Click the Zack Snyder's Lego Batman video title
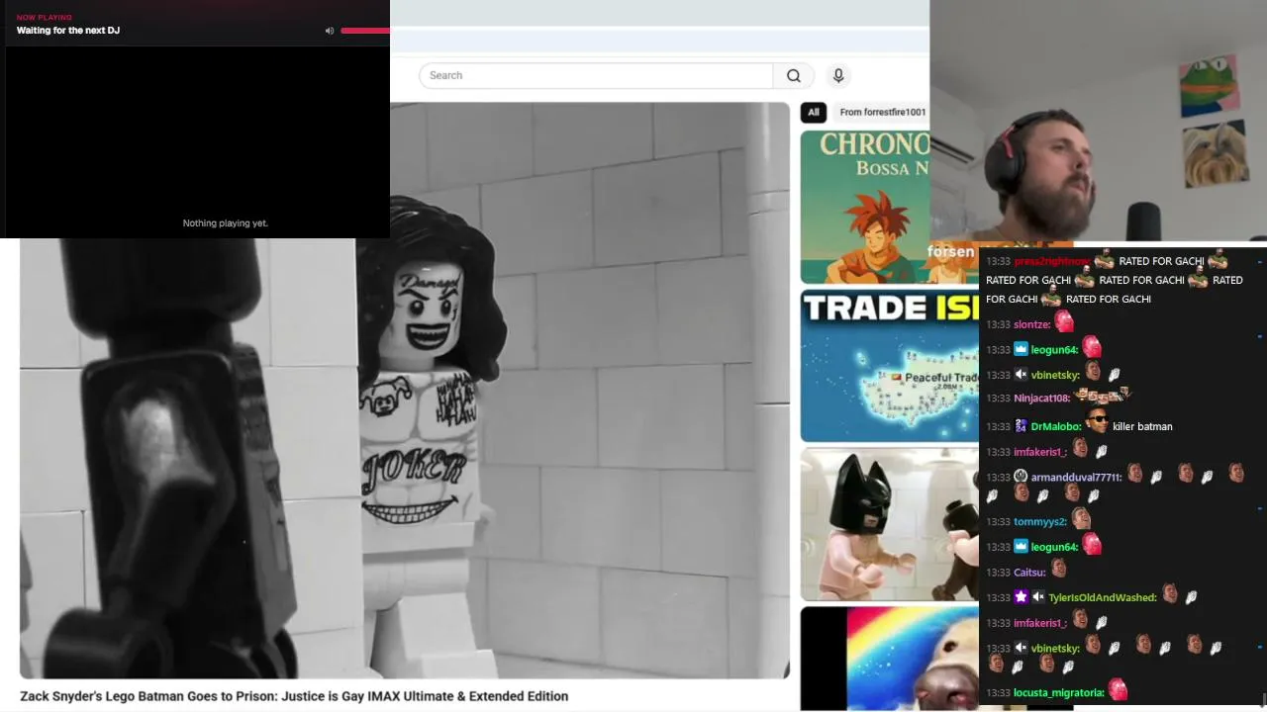The width and height of the screenshot is (1267, 712). 294,696
